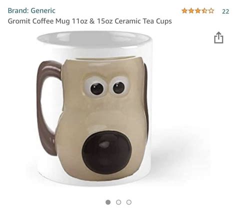This screenshot has width=237, height=209.
Task: Select the first image carousel dot
Action: (108, 202)
